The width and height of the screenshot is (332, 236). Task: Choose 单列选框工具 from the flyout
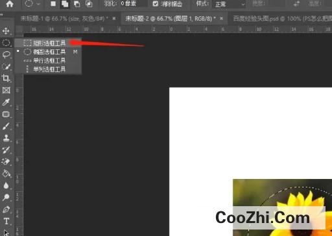pos(48,69)
